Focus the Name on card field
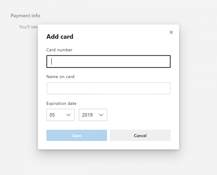This screenshot has height=175, width=217. tap(109, 88)
